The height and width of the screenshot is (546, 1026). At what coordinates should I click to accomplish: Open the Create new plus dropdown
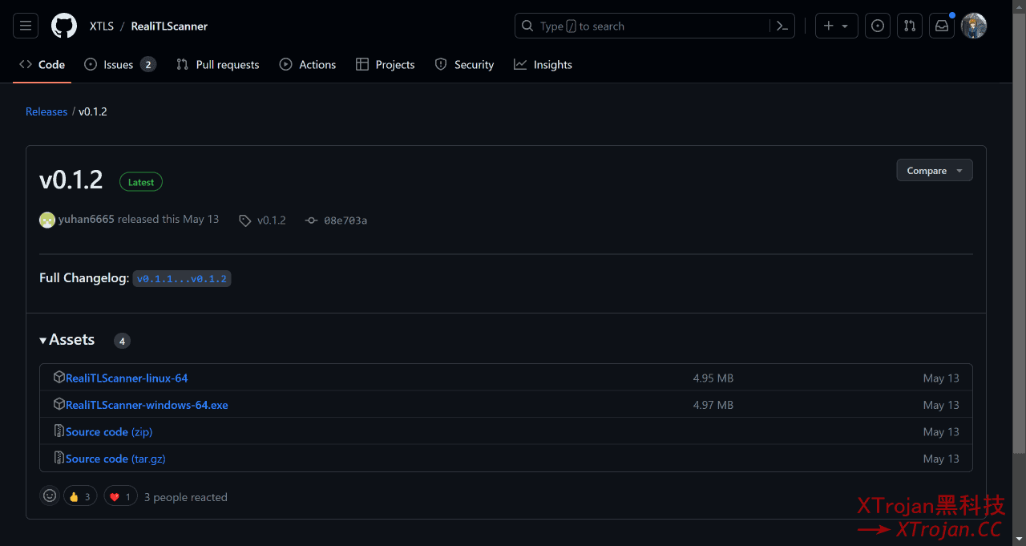pos(837,26)
